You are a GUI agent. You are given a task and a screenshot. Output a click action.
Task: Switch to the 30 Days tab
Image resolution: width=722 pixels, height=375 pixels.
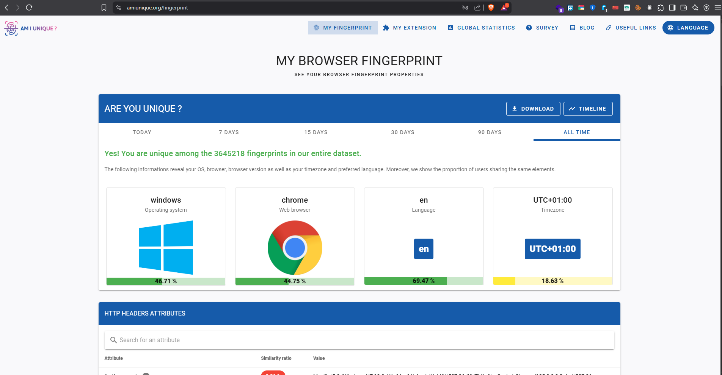coord(403,132)
